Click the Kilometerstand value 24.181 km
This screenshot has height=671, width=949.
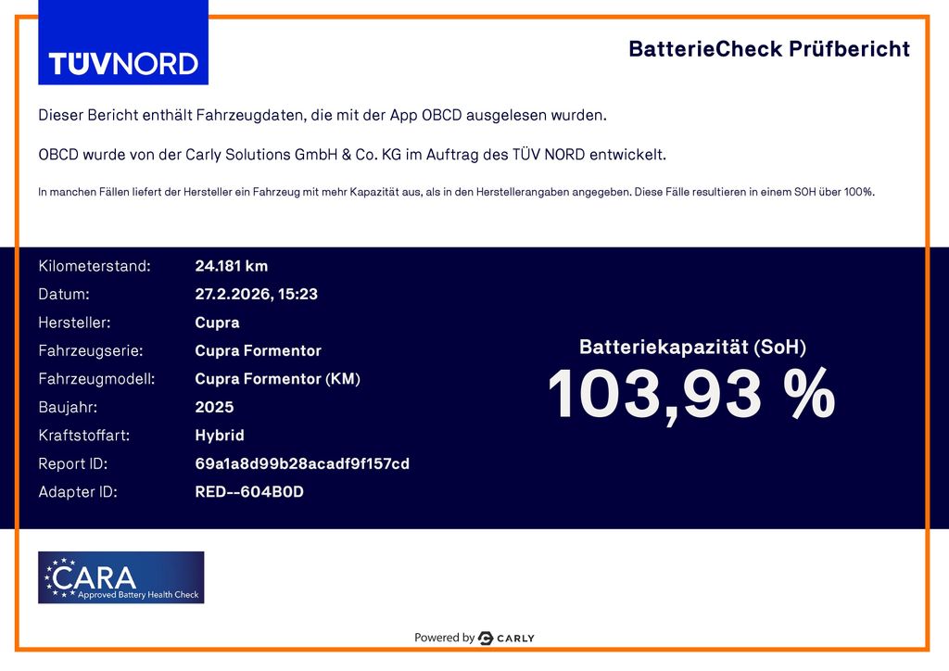231,267
